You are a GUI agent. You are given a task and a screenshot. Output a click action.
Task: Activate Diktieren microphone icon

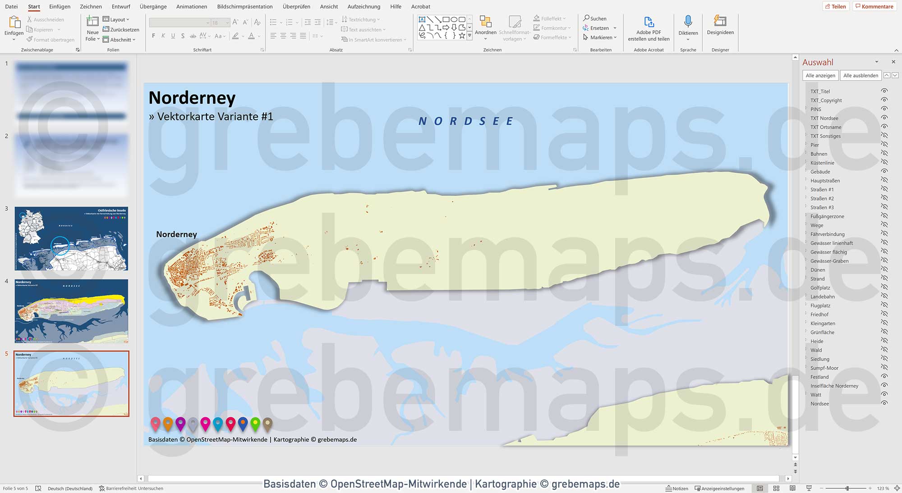tap(688, 22)
